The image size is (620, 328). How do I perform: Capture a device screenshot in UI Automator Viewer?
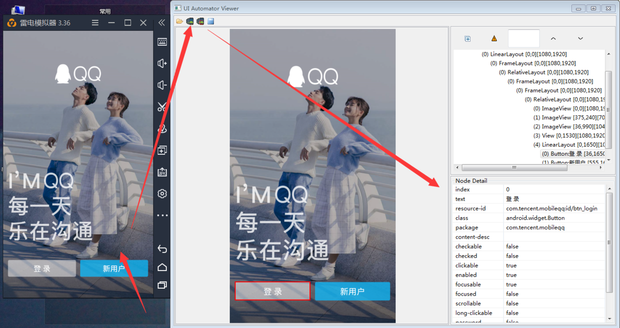click(190, 21)
